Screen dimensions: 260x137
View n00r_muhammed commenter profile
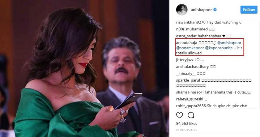click(x=192, y=29)
